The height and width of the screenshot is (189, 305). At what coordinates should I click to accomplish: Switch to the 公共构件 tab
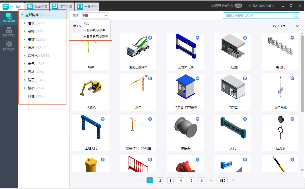(x=13, y=7)
